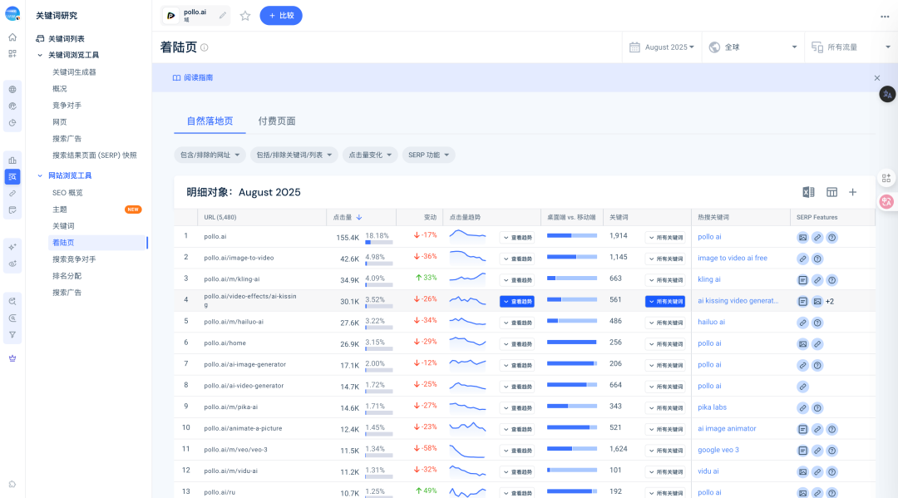Open 包括/排除关键词/列表 filter dropdown

[294, 155]
